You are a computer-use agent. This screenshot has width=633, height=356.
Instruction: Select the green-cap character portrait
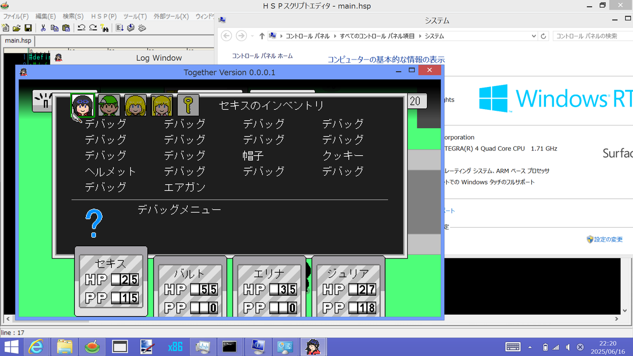109,105
